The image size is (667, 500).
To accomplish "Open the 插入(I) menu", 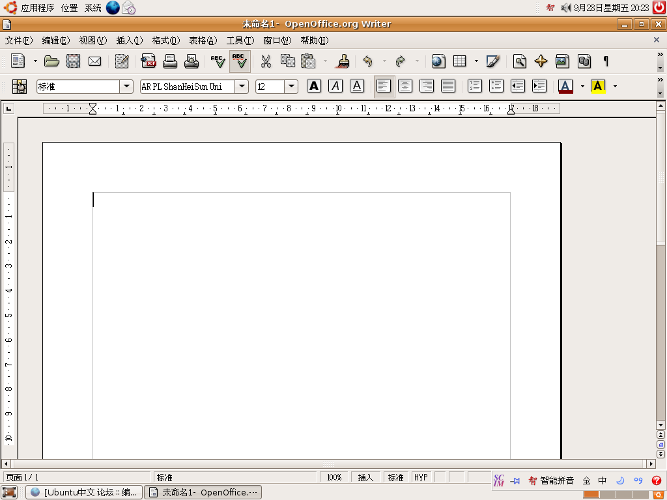I will [x=130, y=40].
